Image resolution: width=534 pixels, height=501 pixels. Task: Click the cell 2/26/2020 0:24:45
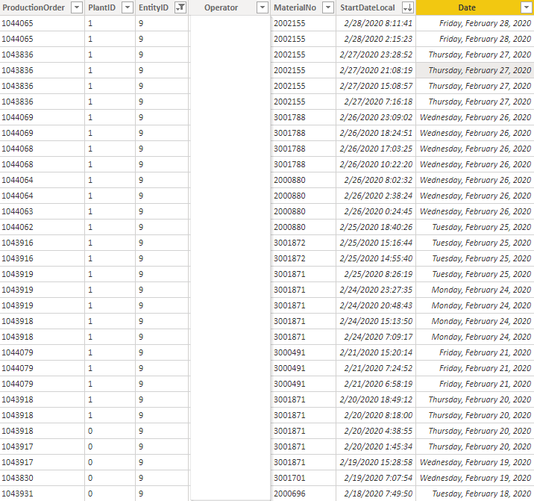coord(376,211)
